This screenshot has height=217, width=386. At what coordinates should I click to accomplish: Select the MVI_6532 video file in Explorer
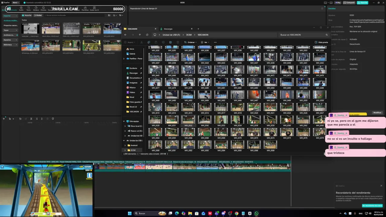[188, 121]
